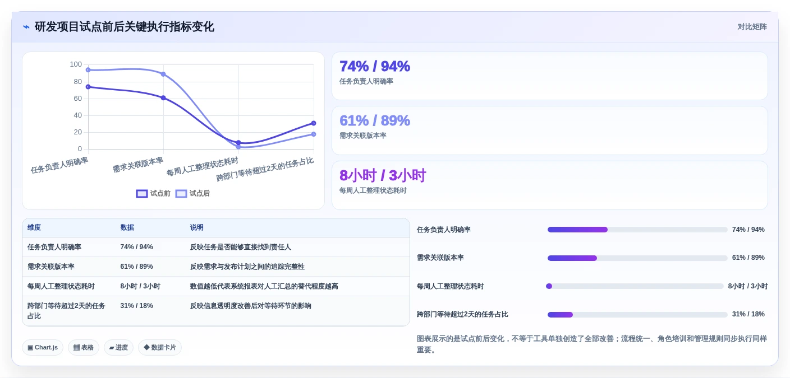Click table value 61% / 89%

click(136, 267)
